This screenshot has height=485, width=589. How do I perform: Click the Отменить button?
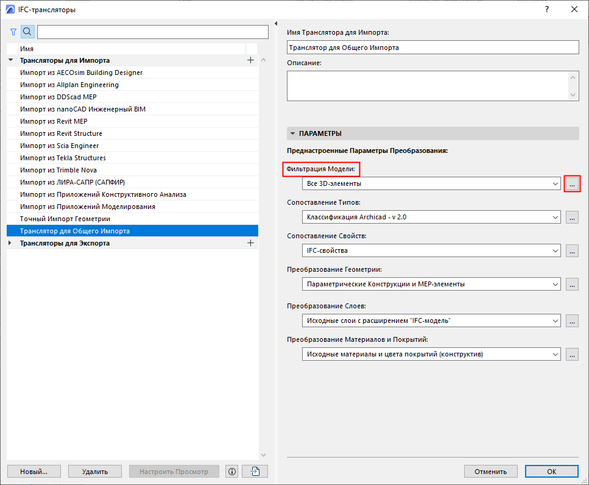tap(490, 472)
